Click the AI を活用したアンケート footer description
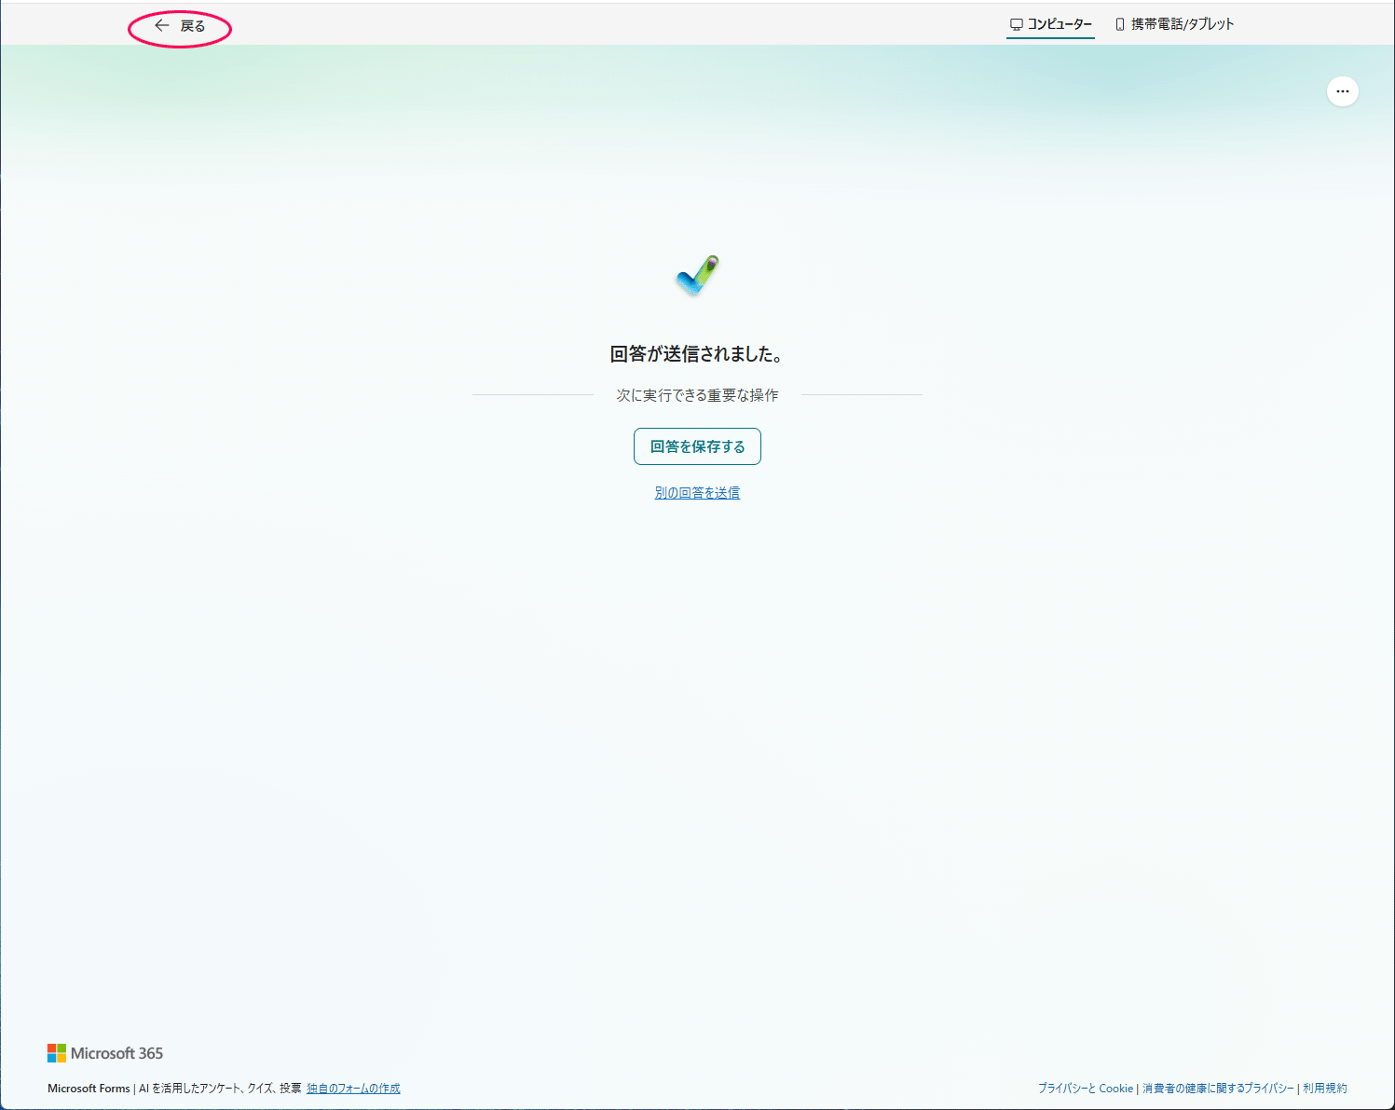 pyautogui.click(x=220, y=1089)
